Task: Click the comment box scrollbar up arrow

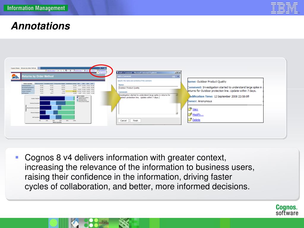Action: coord(177,95)
